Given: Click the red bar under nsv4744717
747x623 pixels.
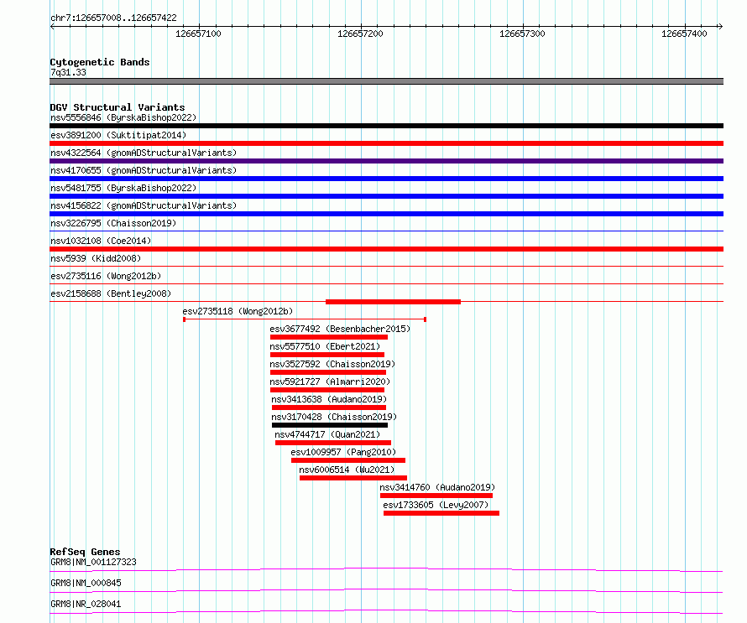Looking at the screenshot, I should tap(333, 443).
